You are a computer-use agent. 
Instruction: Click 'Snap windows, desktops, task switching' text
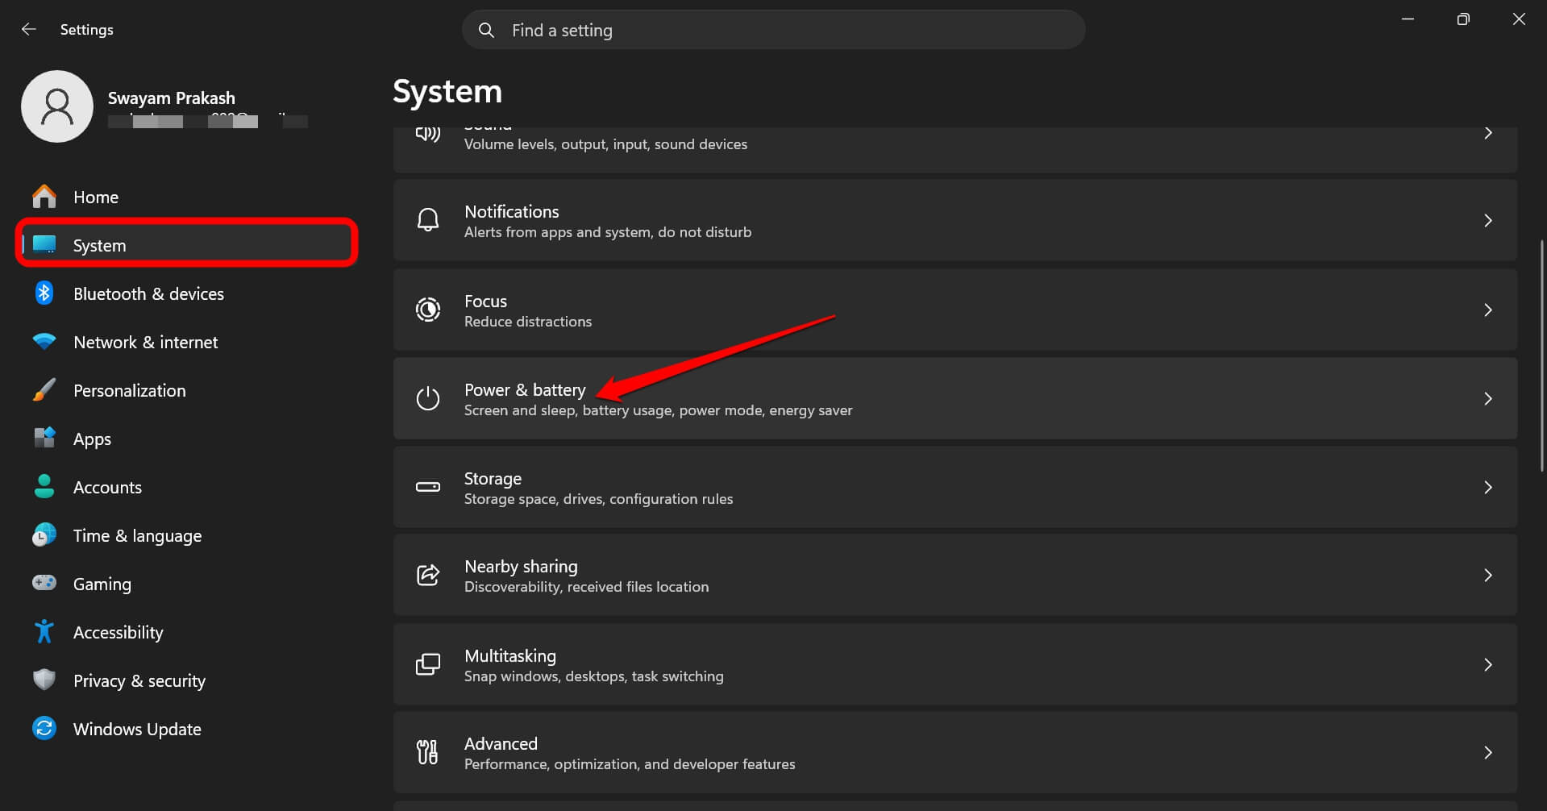(x=593, y=676)
